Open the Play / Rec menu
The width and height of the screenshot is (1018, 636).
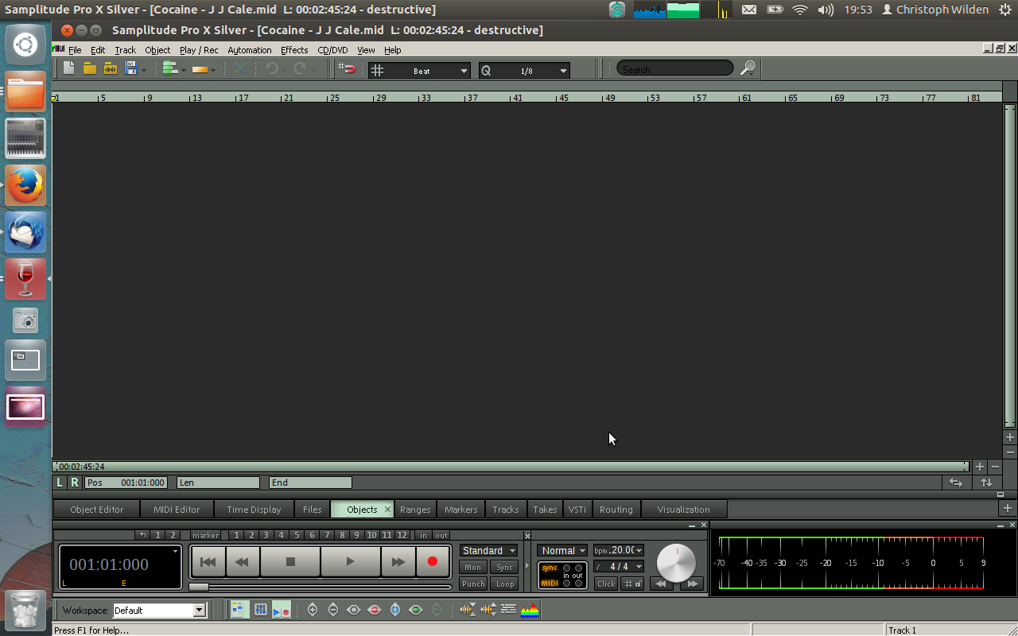point(199,50)
